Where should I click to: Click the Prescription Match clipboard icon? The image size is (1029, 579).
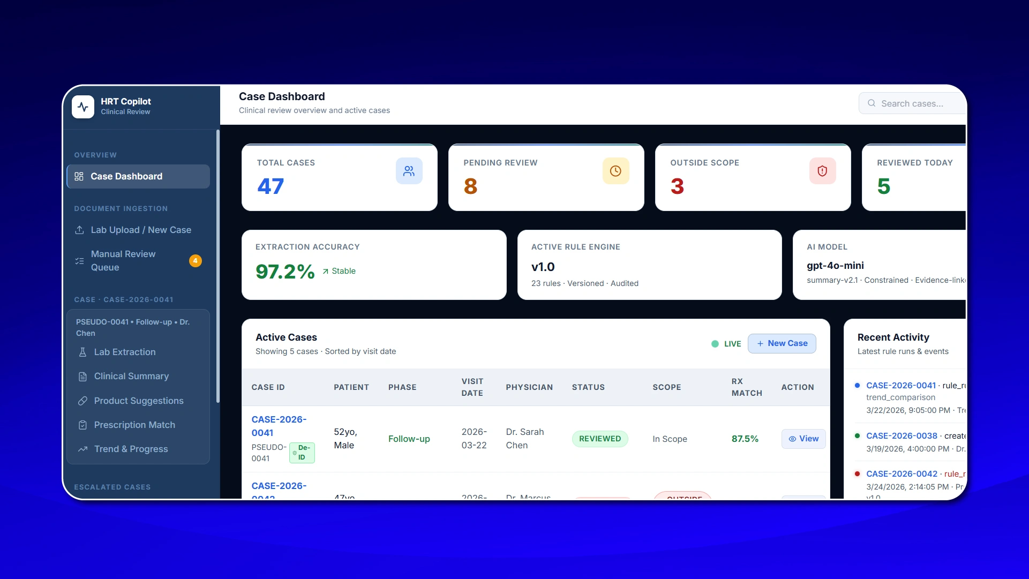click(82, 425)
